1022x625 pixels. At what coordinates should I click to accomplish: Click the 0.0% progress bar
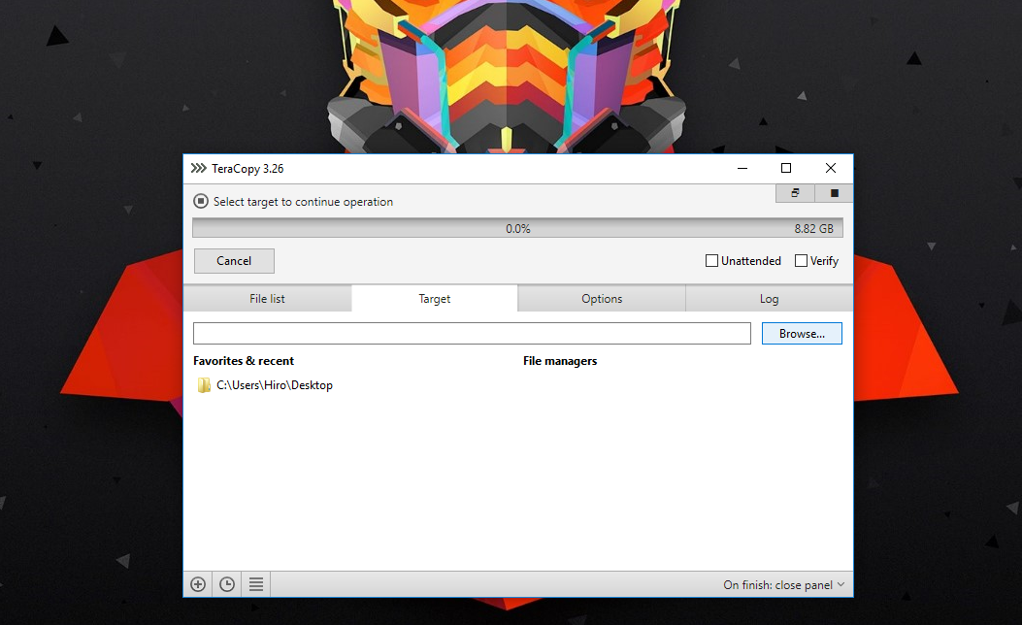pos(517,228)
